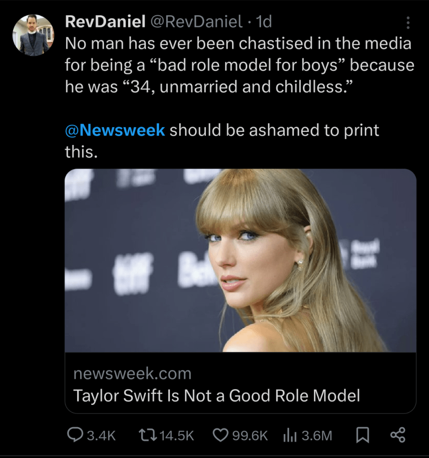This screenshot has height=458, width=429.
Task: Click the 14.5K retweets count
Action: coord(176,436)
